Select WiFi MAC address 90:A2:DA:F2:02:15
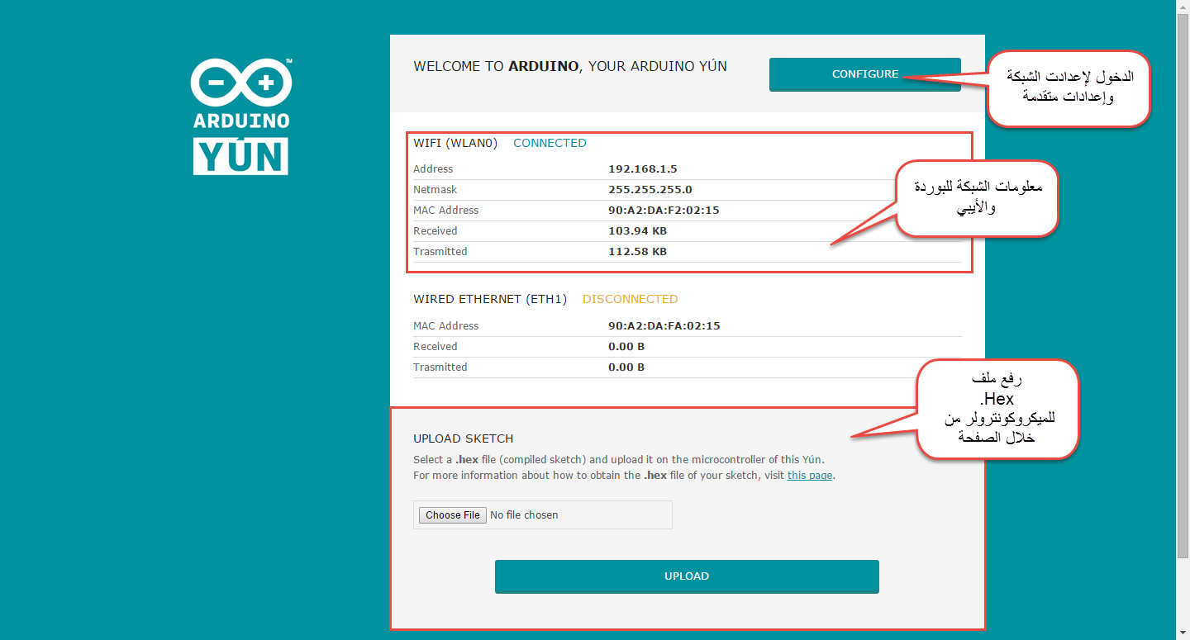 coord(664,211)
